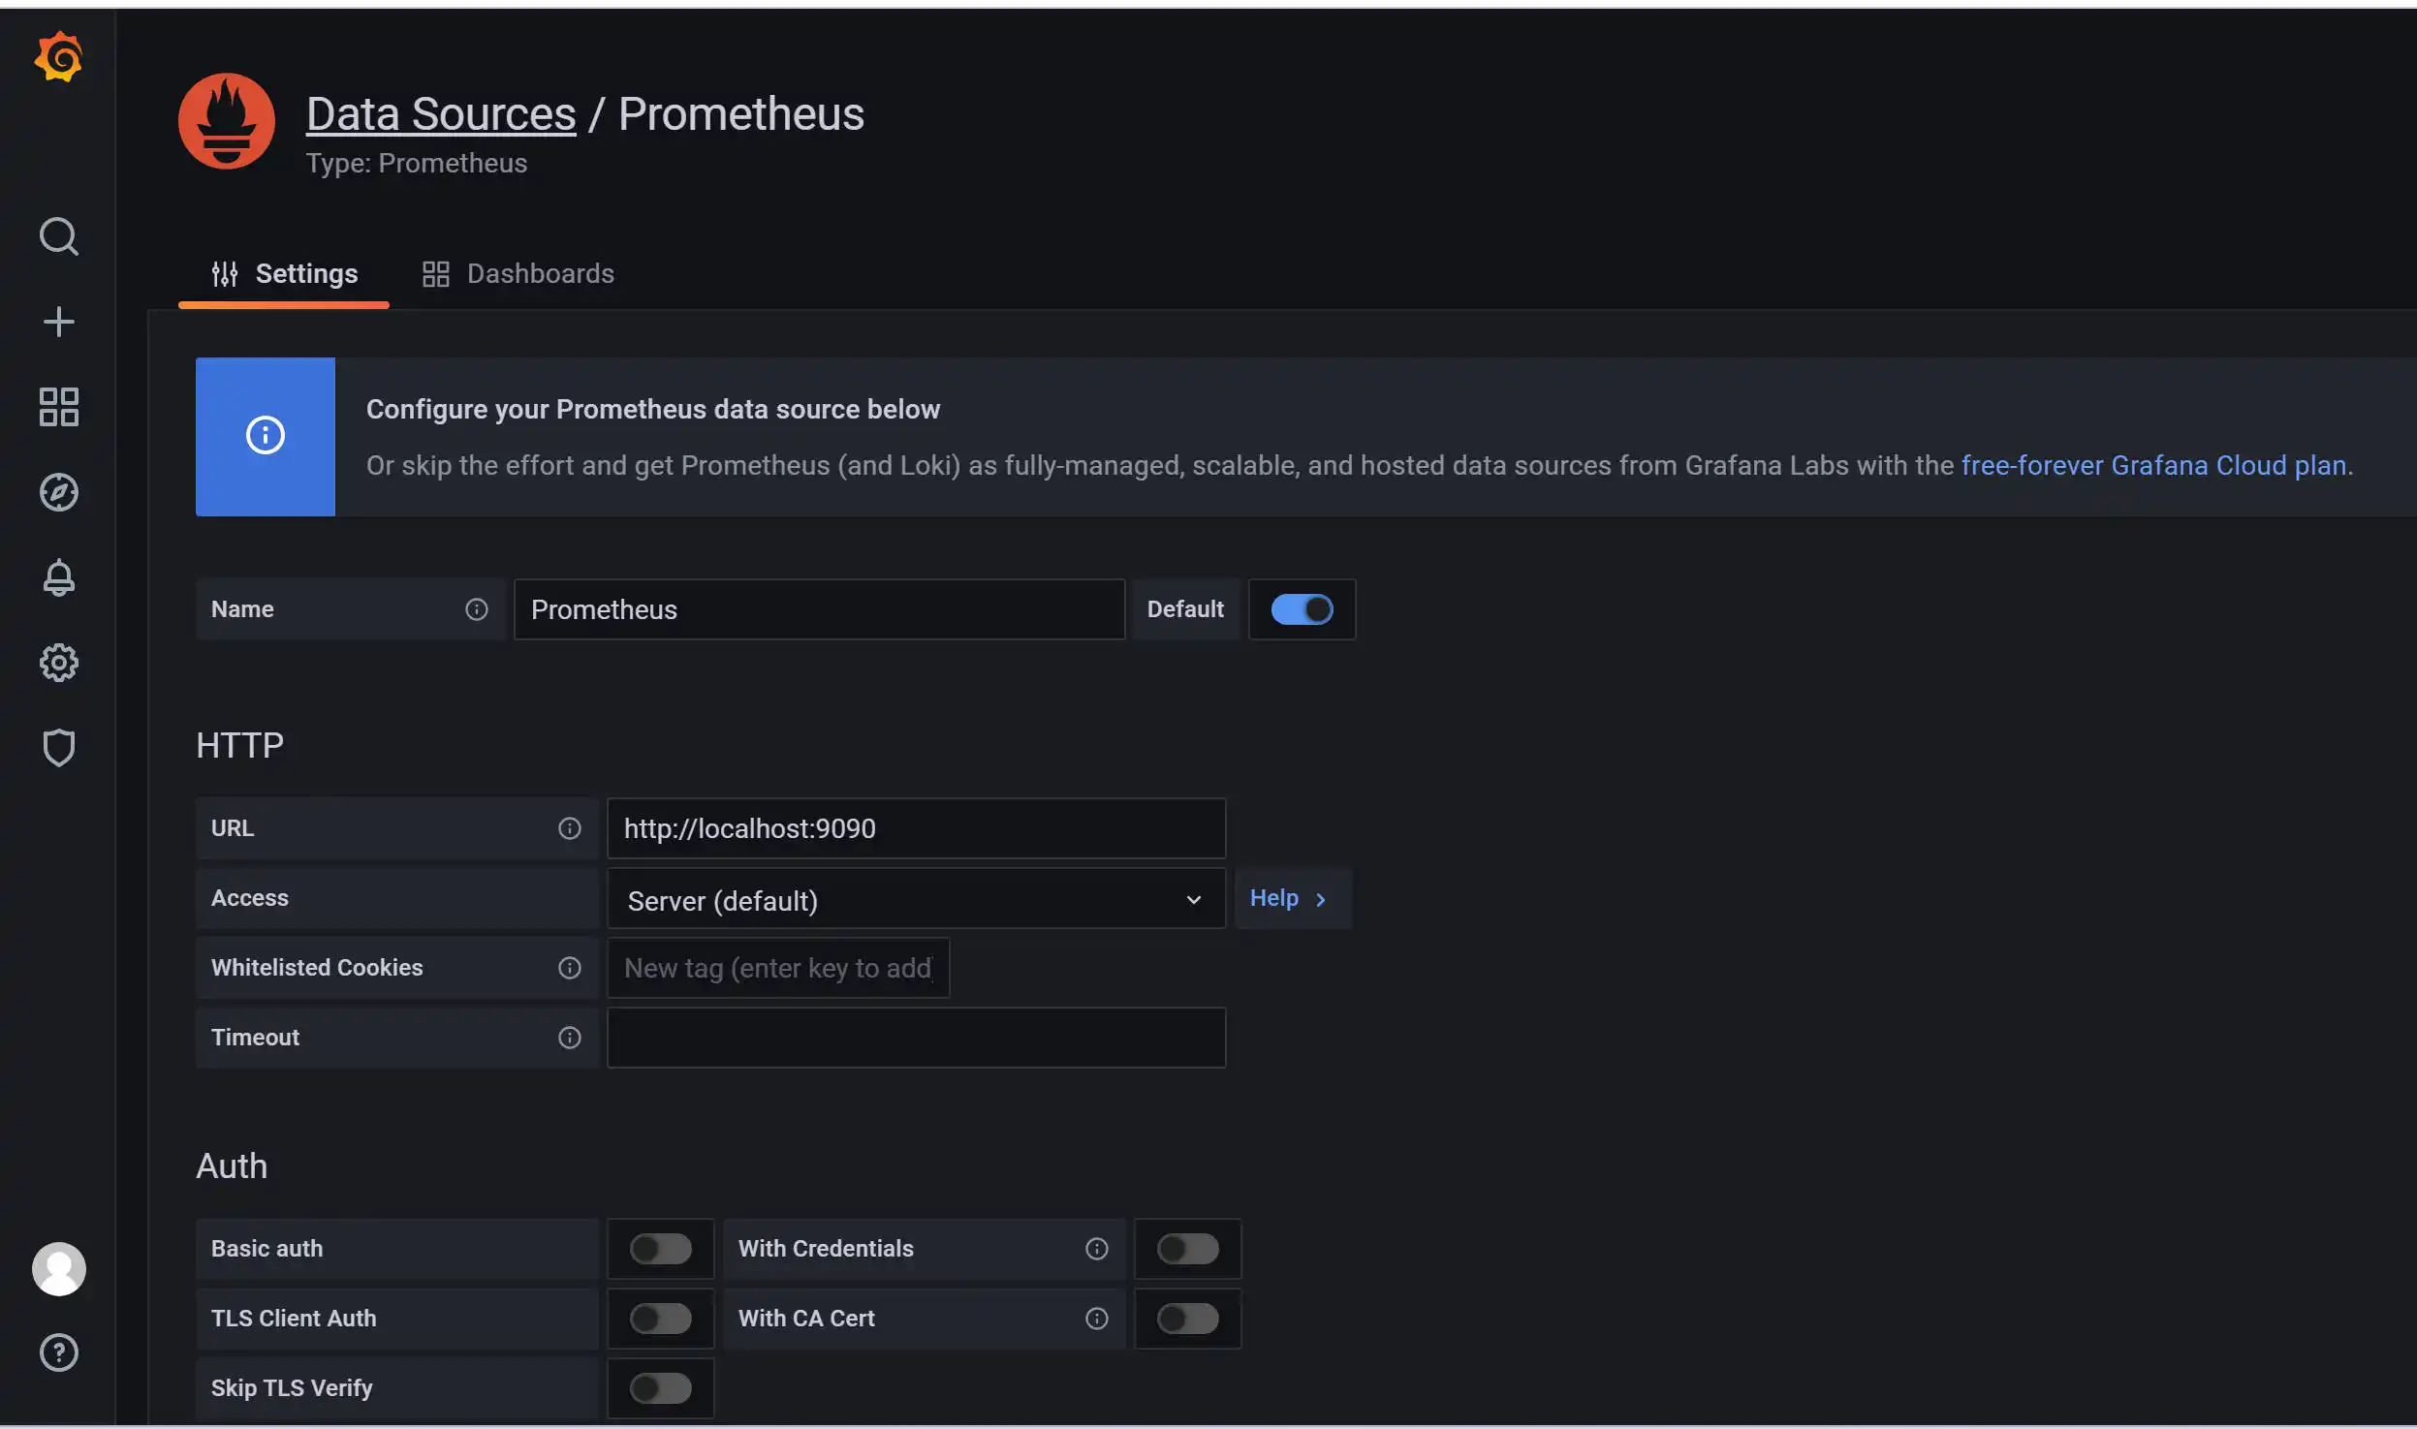
Task: Click 'Configure your Prometheus data source below' text
Action: (x=653, y=410)
